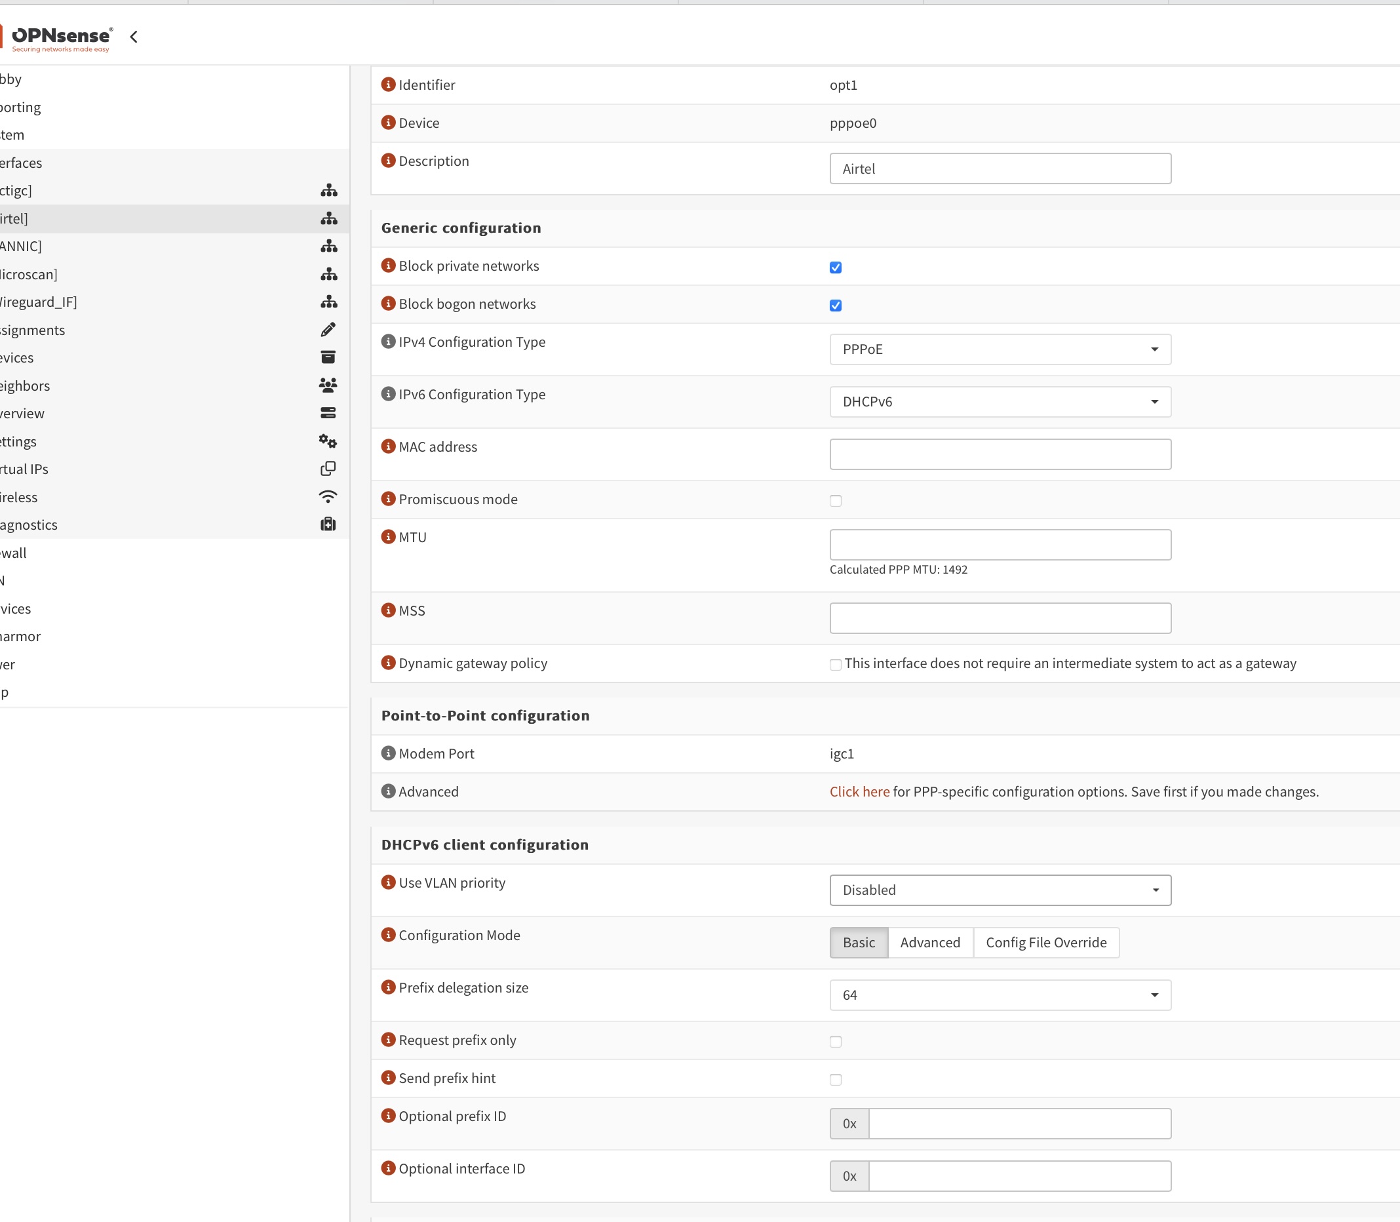This screenshot has width=1400, height=1222.
Task: Select Basic configuration mode
Action: 859,943
